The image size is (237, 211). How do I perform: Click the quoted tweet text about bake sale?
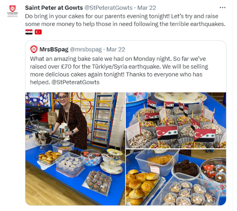coord(119,70)
